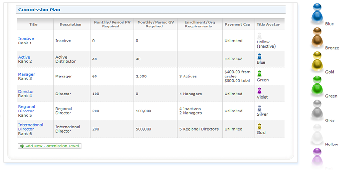342x171 pixels.
Task: Click the small Blue avatar in Active row
Action: click(x=259, y=56)
